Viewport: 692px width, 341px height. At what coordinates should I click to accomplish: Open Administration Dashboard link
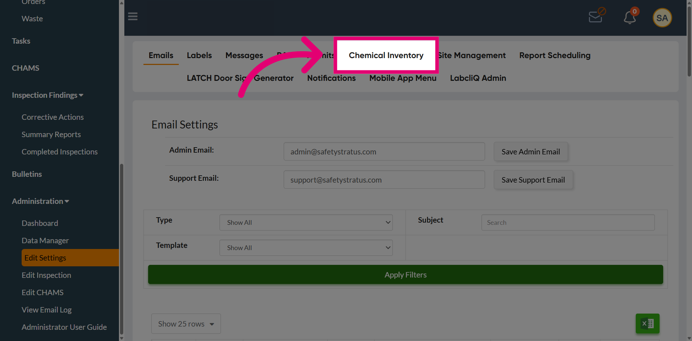pyautogui.click(x=40, y=223)
